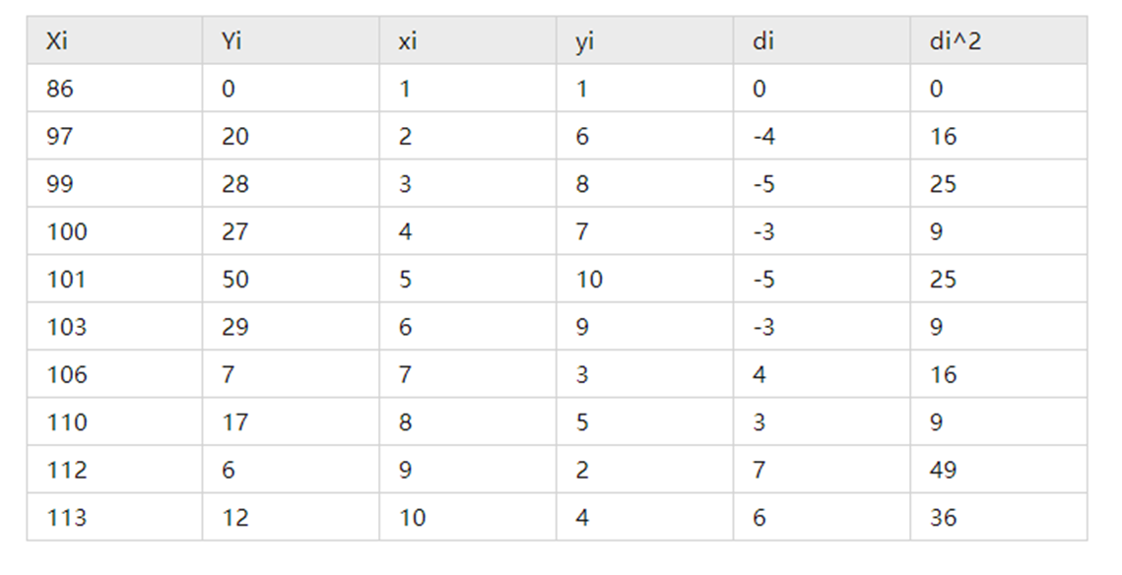
Task: Select the cell containing 29
Action: coord(235,327)
